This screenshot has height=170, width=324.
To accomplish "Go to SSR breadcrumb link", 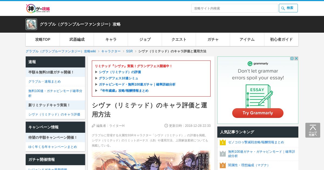I will [129, 51].
